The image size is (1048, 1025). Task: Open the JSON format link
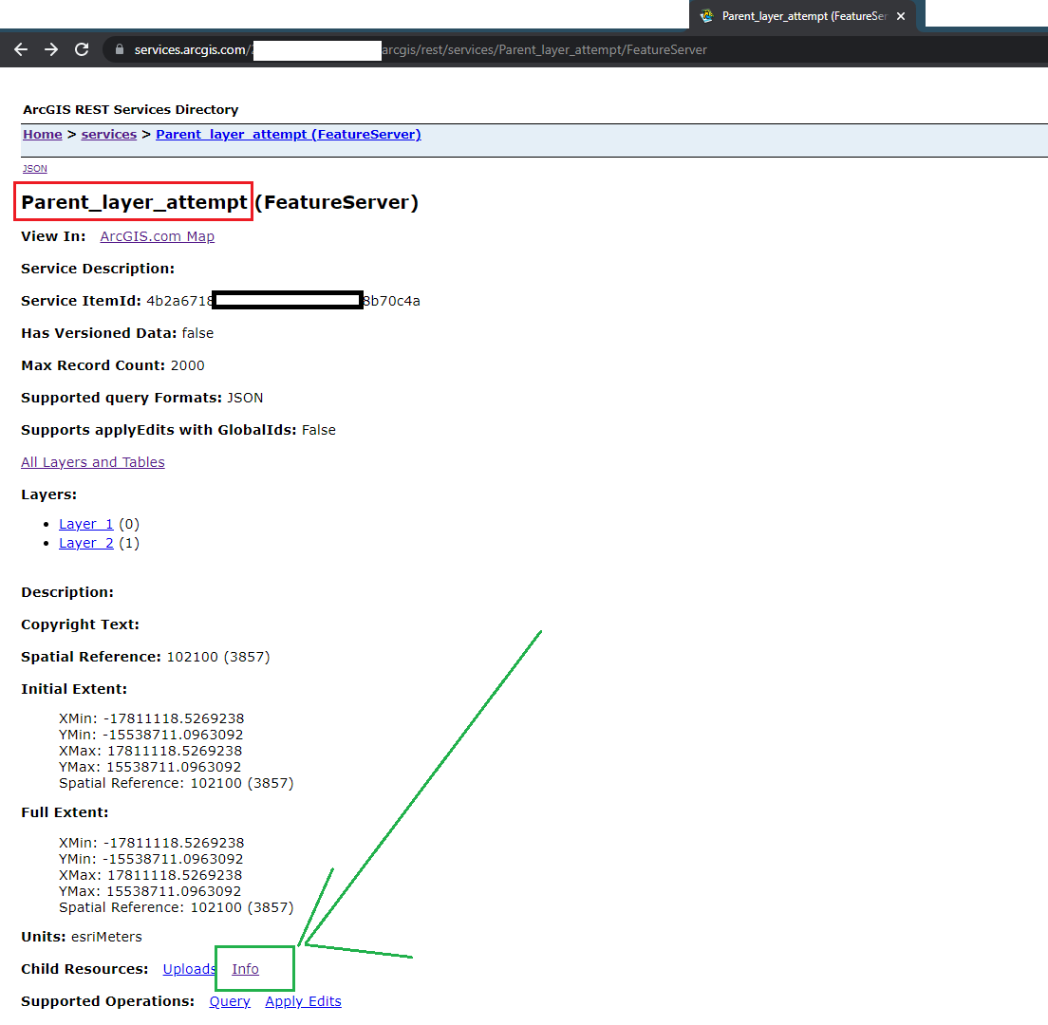click(x=35, y=168)
